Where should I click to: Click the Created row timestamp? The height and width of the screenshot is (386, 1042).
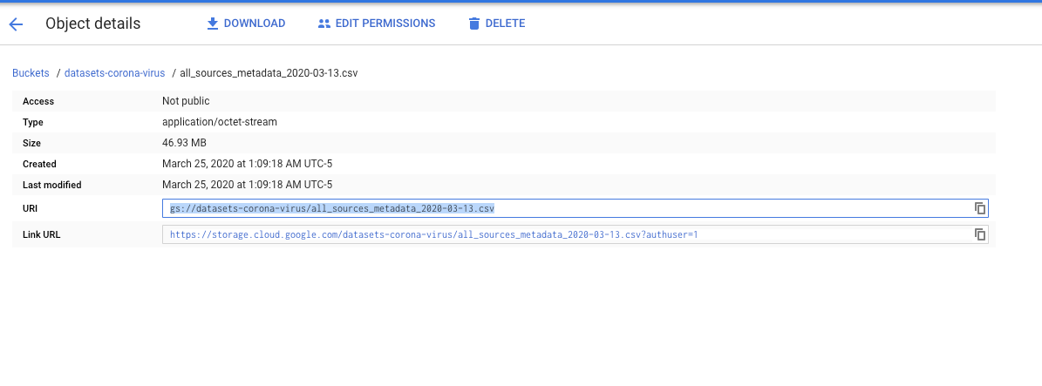pyautogui.click(x=248, y=164)
